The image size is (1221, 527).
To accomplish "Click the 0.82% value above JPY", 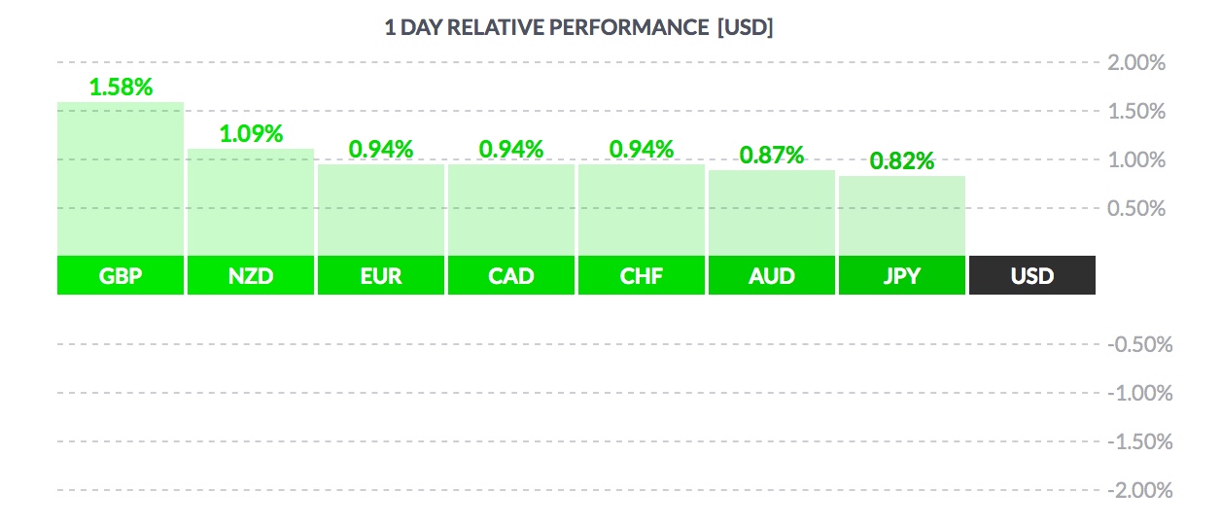I will pyautogui.click(x=902, y=160).
